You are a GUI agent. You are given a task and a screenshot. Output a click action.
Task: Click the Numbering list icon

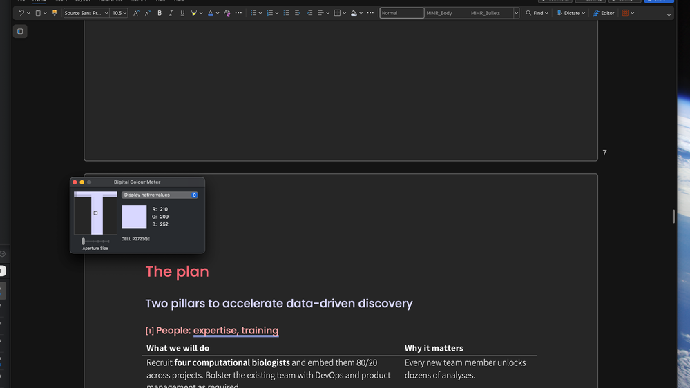270,13
